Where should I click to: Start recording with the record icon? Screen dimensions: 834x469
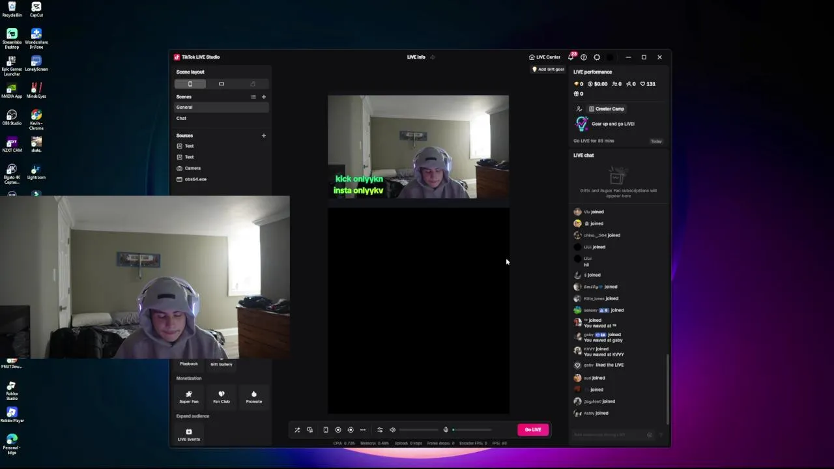pyautogui.click(x=338, y=430)
